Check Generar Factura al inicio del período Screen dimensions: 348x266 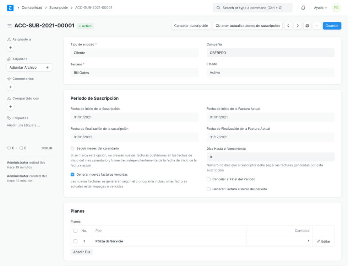209,189
